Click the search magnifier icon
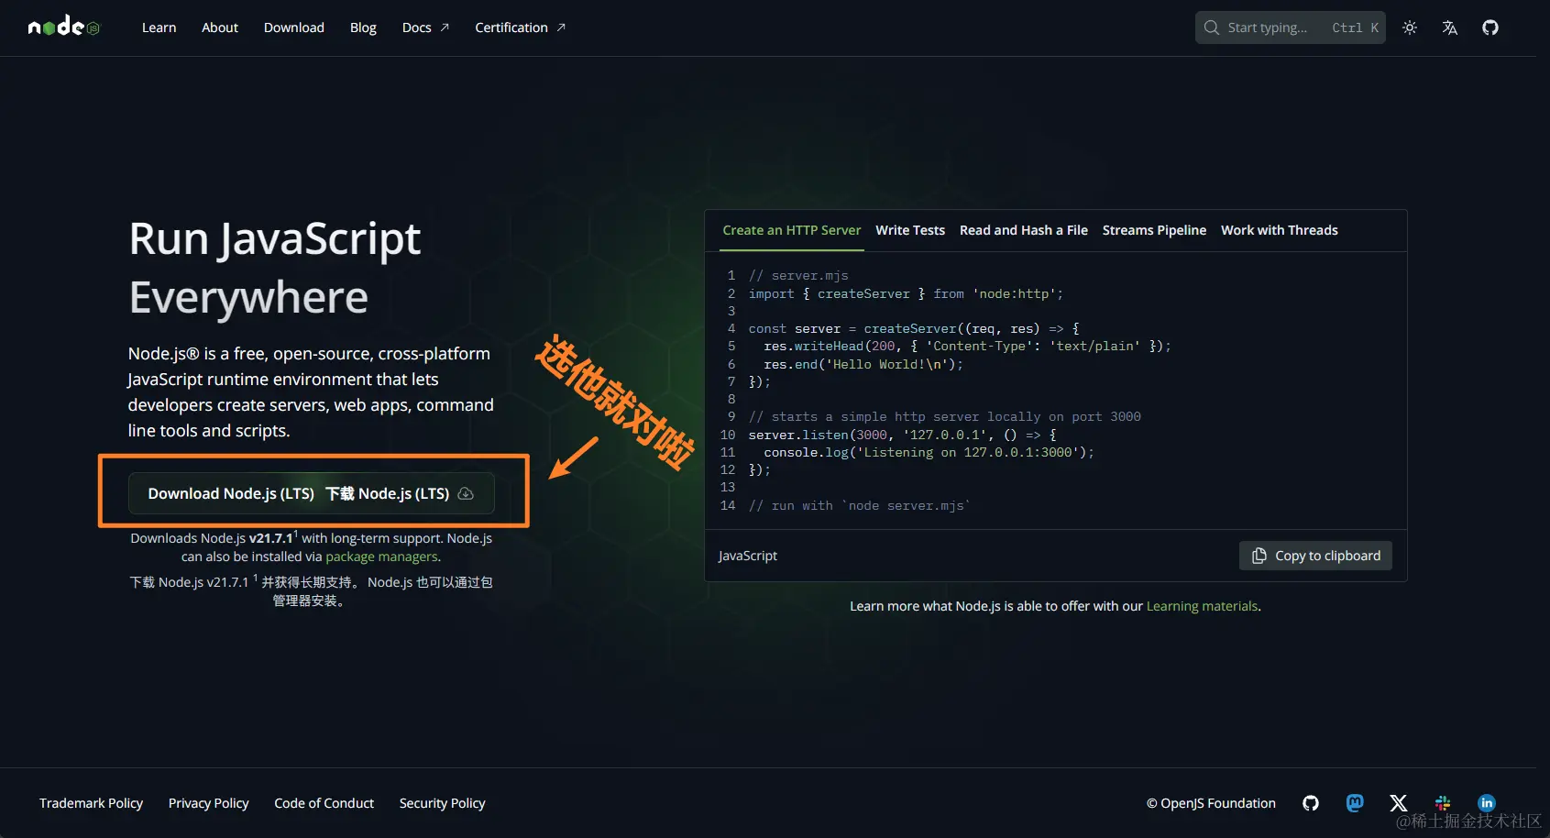 [1212, 28]
